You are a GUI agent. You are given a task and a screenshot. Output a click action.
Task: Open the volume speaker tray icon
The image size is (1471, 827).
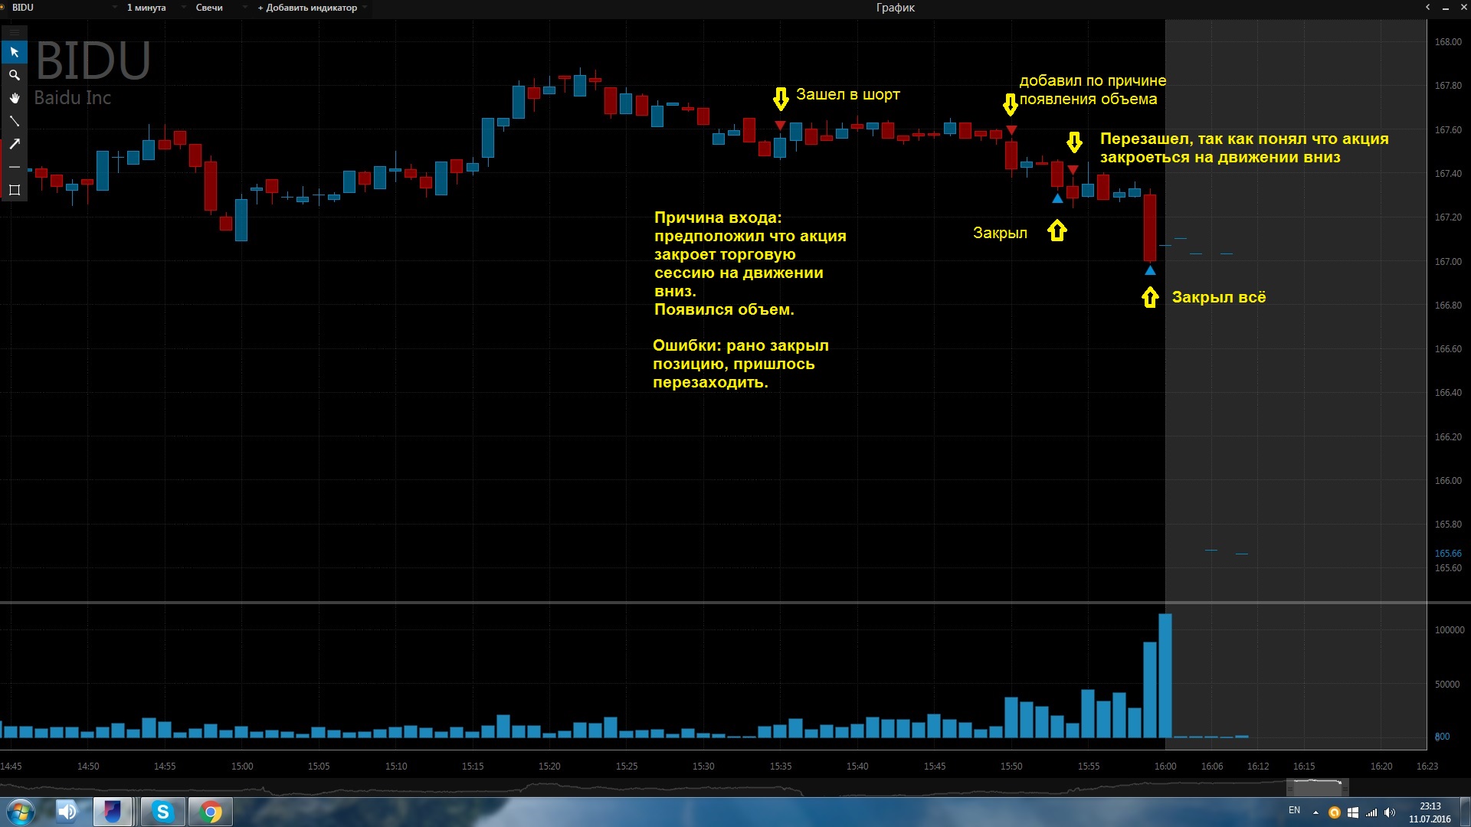click(x=1390, y=812)
